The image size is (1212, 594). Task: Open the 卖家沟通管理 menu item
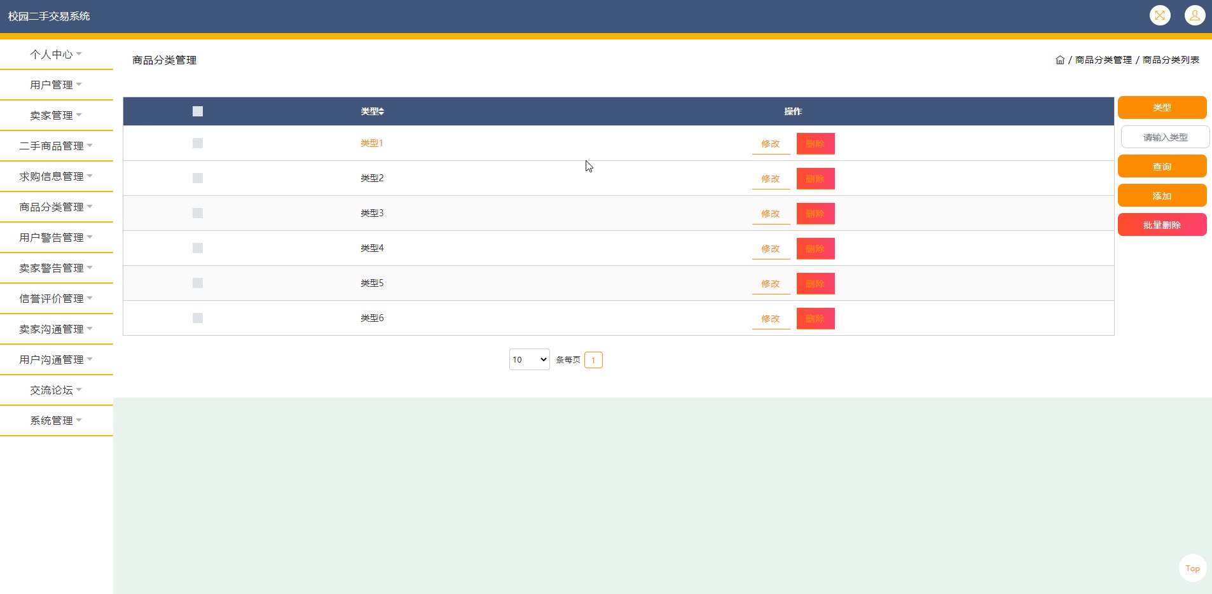point(56,329)
